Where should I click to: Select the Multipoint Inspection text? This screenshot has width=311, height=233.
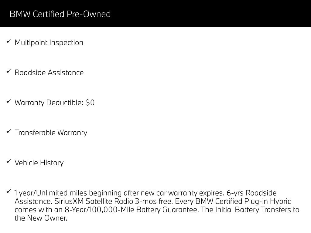[49, 42]
